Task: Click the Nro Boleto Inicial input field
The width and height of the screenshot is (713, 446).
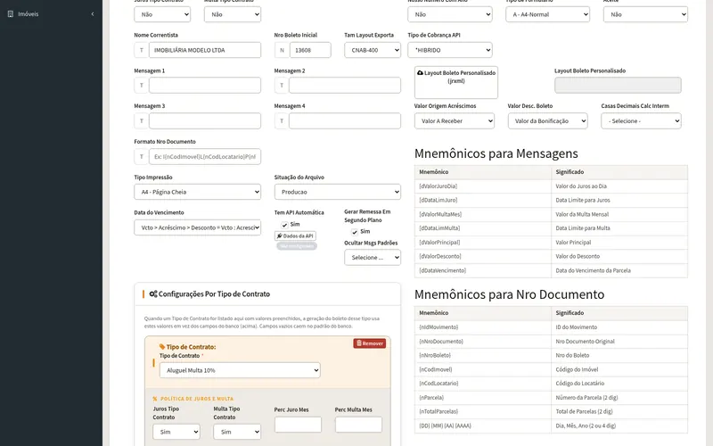Action: 310,50
